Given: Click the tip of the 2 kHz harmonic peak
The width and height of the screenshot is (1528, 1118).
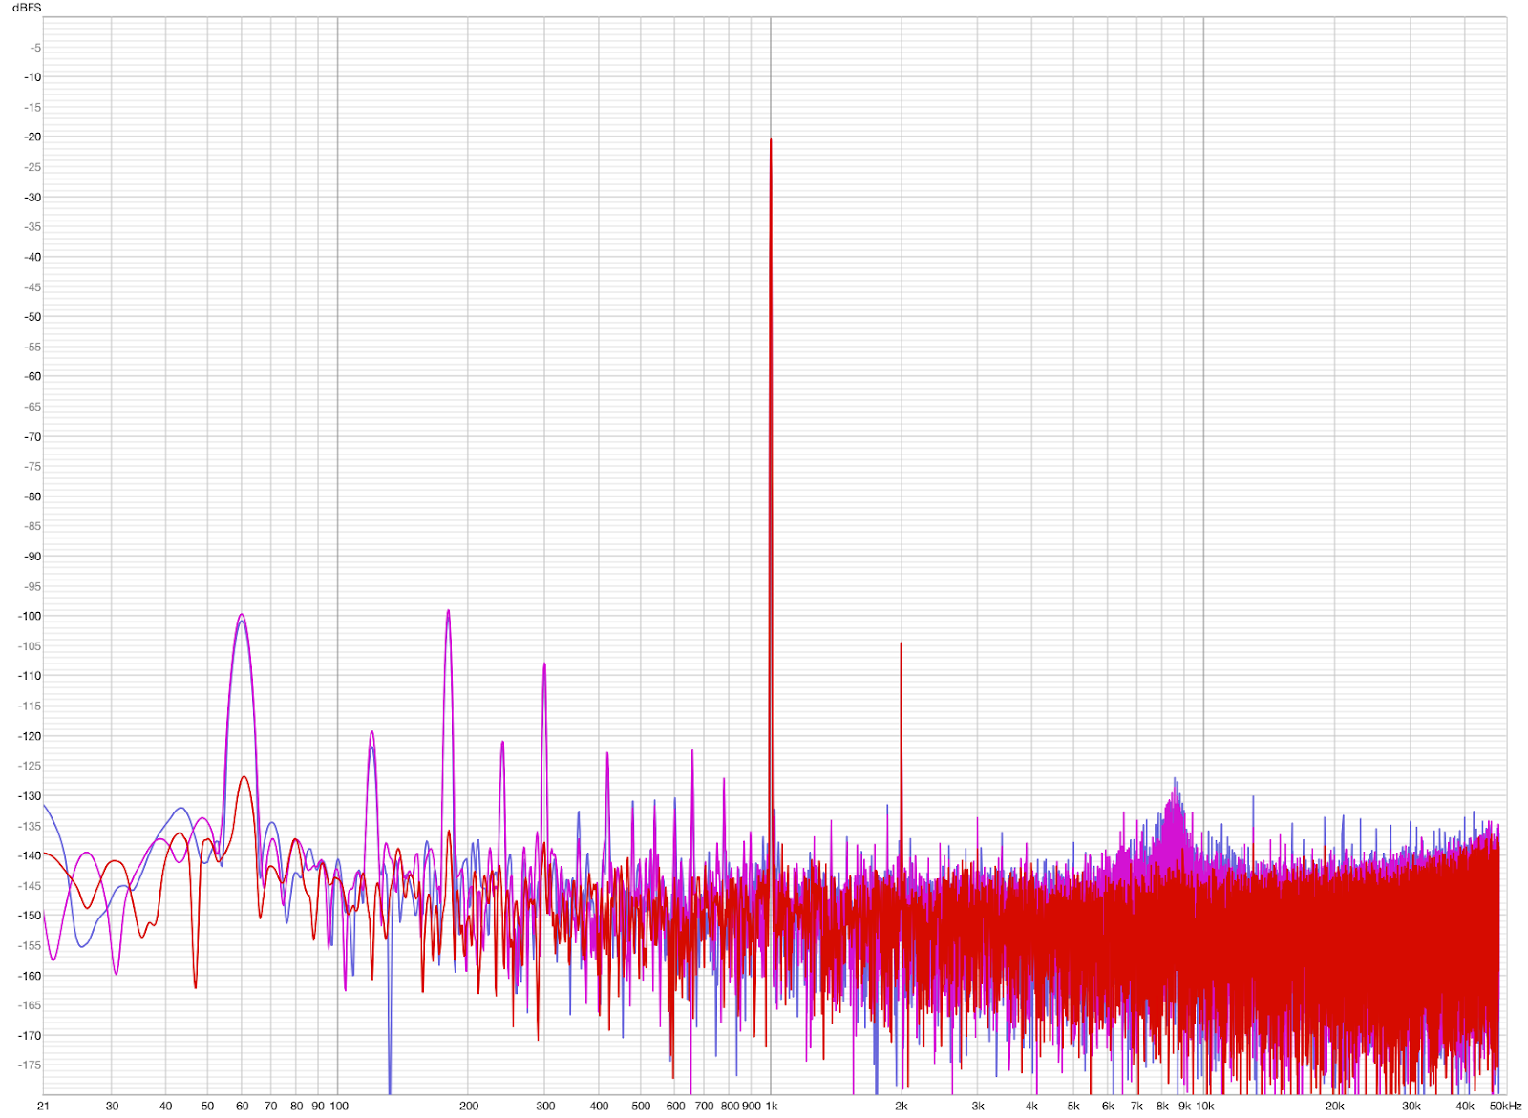Looking at the screenshot, I should (x=901, y=643).
